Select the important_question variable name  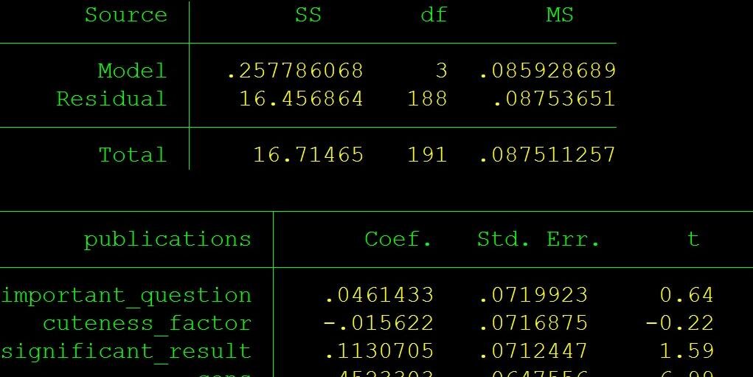(126, 295)
